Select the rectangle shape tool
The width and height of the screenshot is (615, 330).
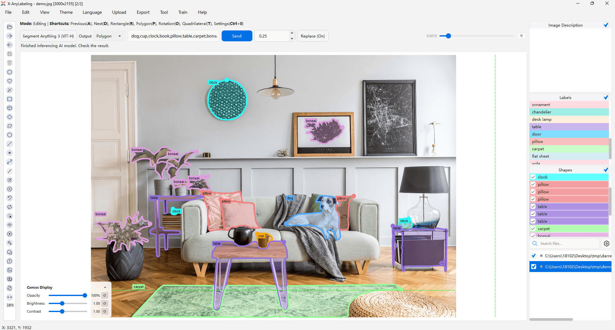tap(10, 99)
